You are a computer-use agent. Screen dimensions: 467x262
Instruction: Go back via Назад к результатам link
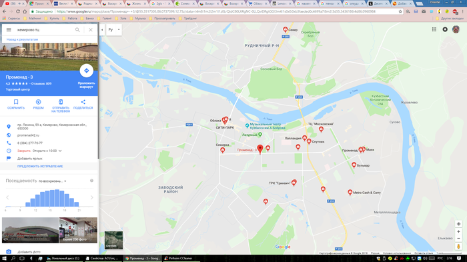[x=22, y=39]
